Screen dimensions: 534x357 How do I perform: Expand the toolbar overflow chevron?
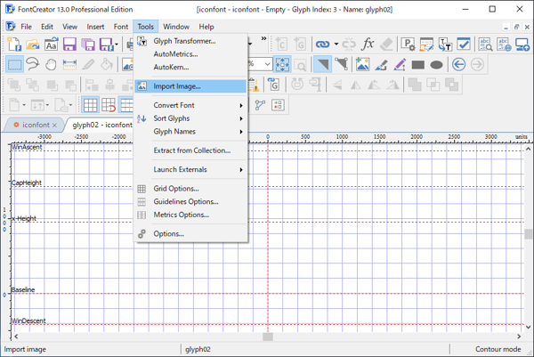[263, 38]
